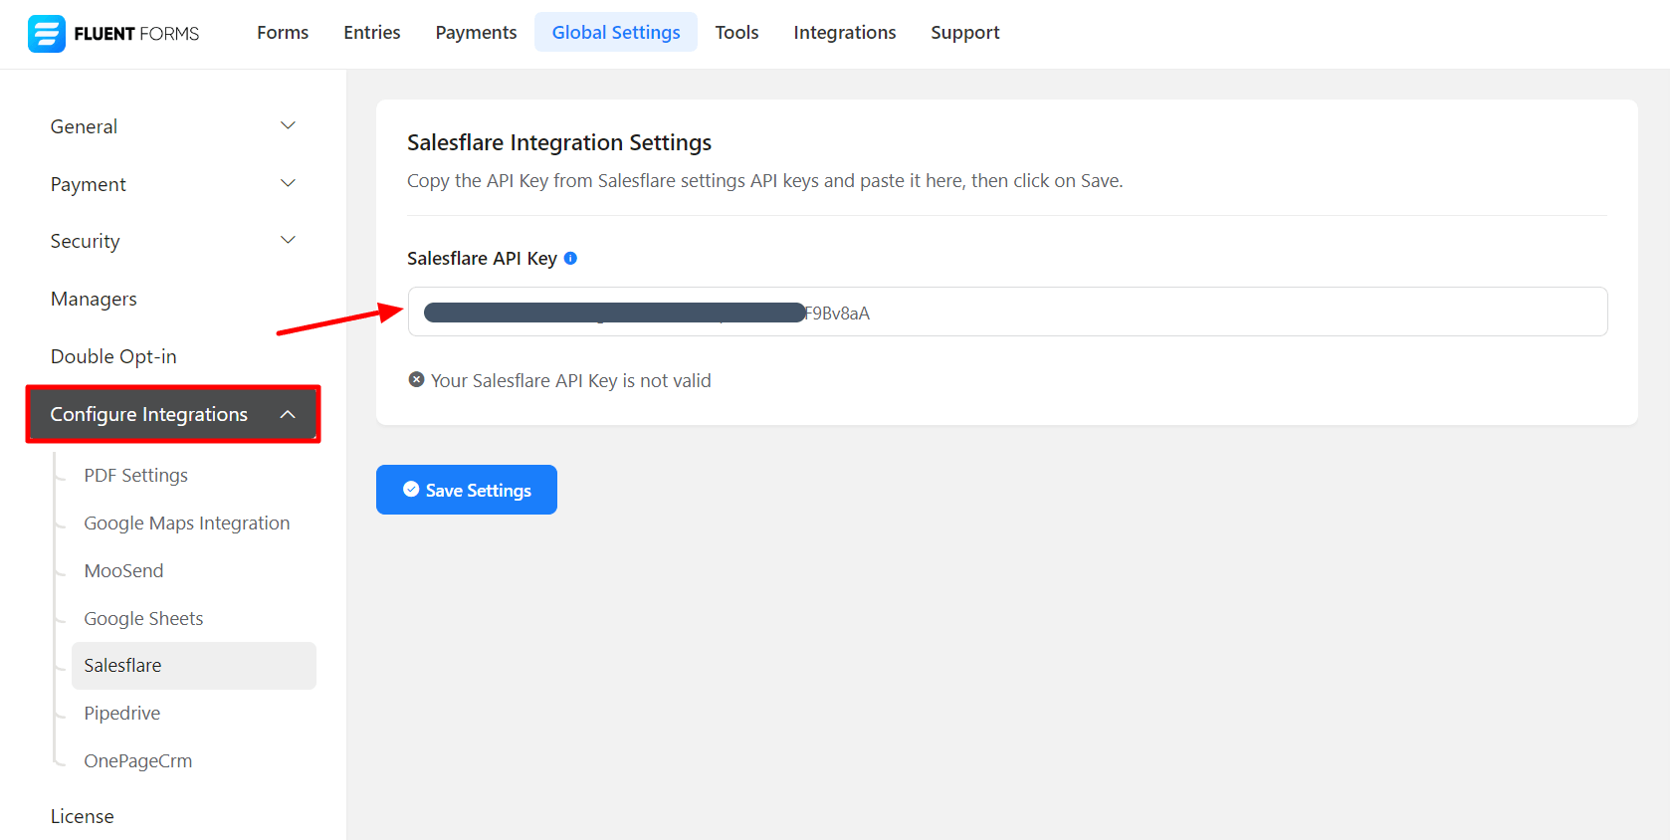Select the Tools menu item
This screenshot has width=1670, height=840.
[736, 33]
